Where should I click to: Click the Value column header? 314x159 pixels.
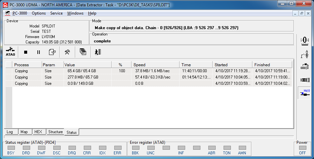pyautogui.click(x=87, y=65)
